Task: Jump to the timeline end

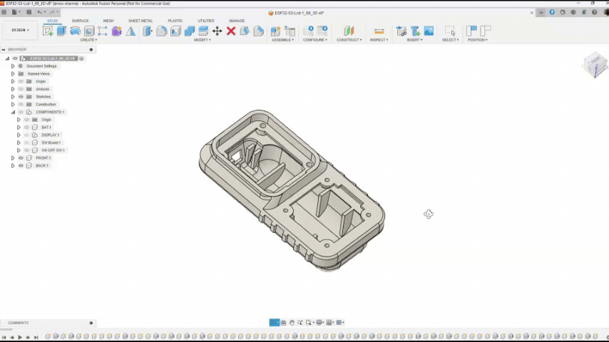Action: pos(36,337)
